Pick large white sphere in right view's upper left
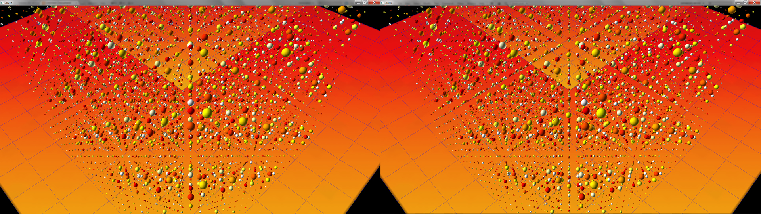This screenshot has height=214, width=761. click(503, 45)
